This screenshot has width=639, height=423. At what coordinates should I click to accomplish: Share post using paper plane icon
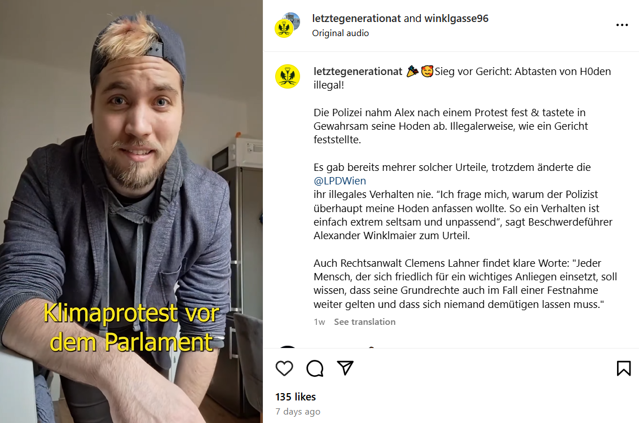click(345, 368)
